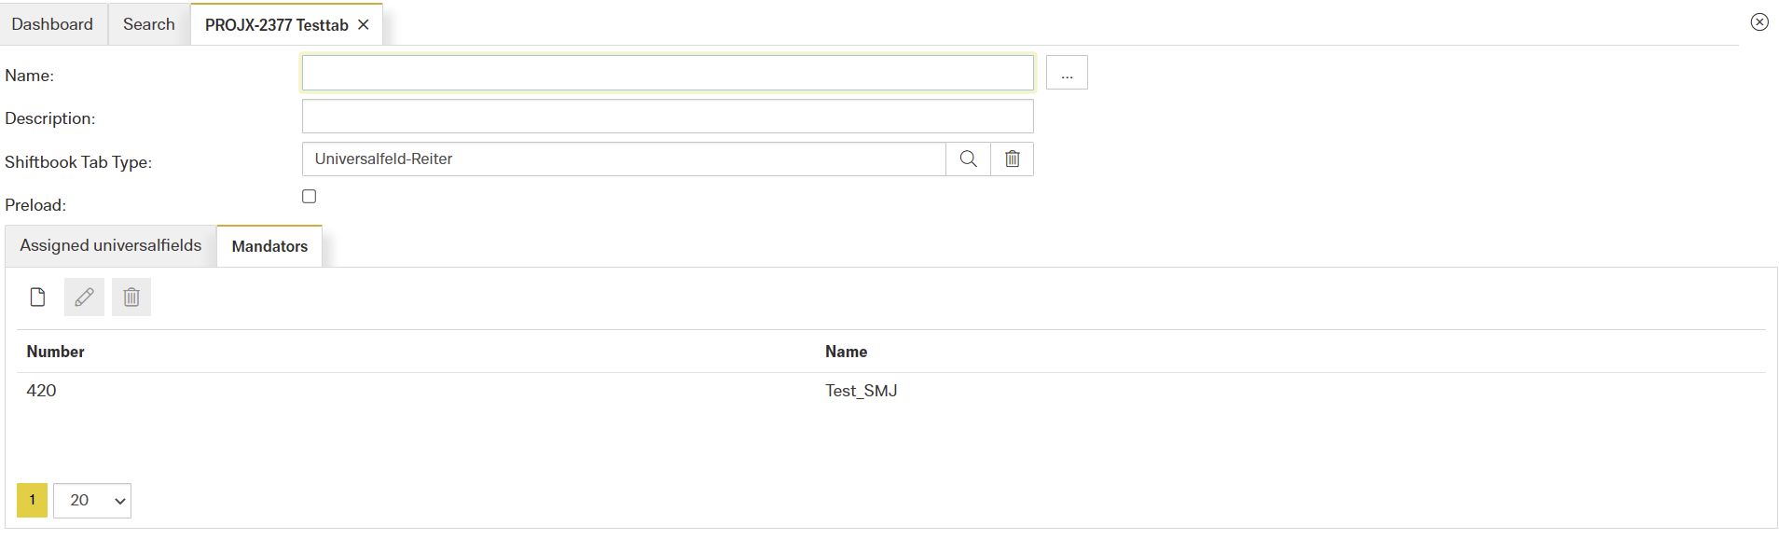Clear Shiftbook Tab Type with trash icon

pyautogui.click(x=1012, y=159)
